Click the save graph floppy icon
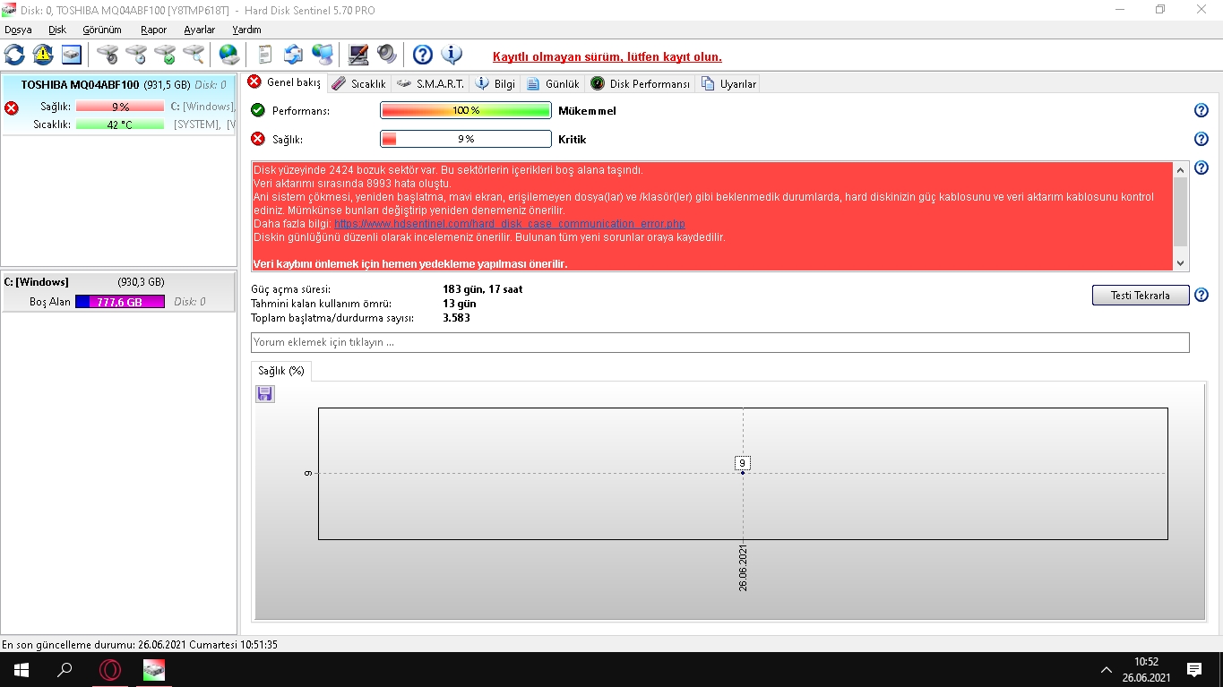The image size is (1223, 687). (265, 394)
